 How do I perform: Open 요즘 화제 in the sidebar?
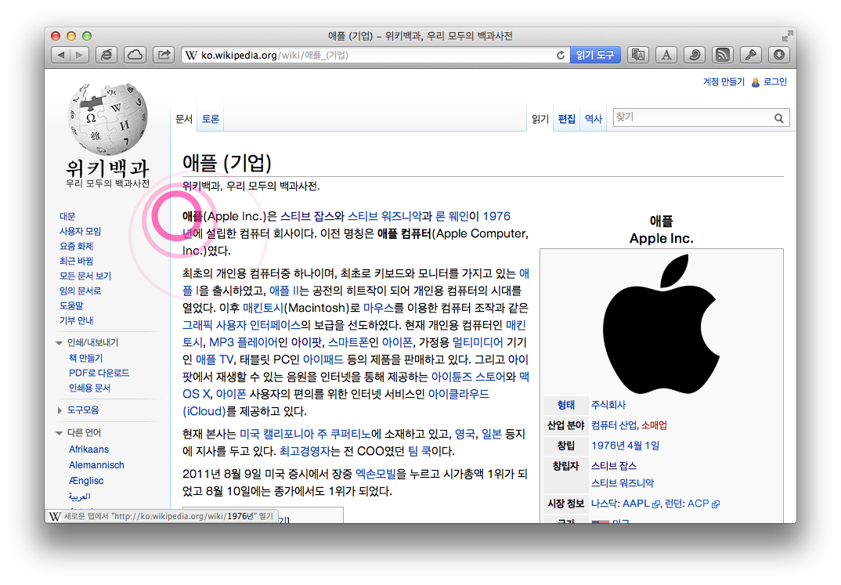point(76,246)
